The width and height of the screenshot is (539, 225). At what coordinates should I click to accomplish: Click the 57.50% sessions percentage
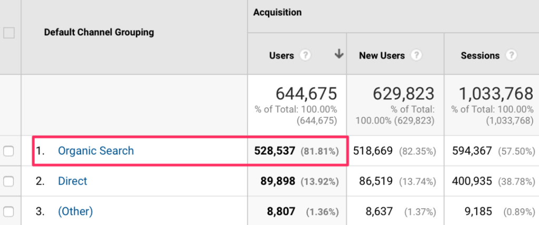tap(516, 151)
